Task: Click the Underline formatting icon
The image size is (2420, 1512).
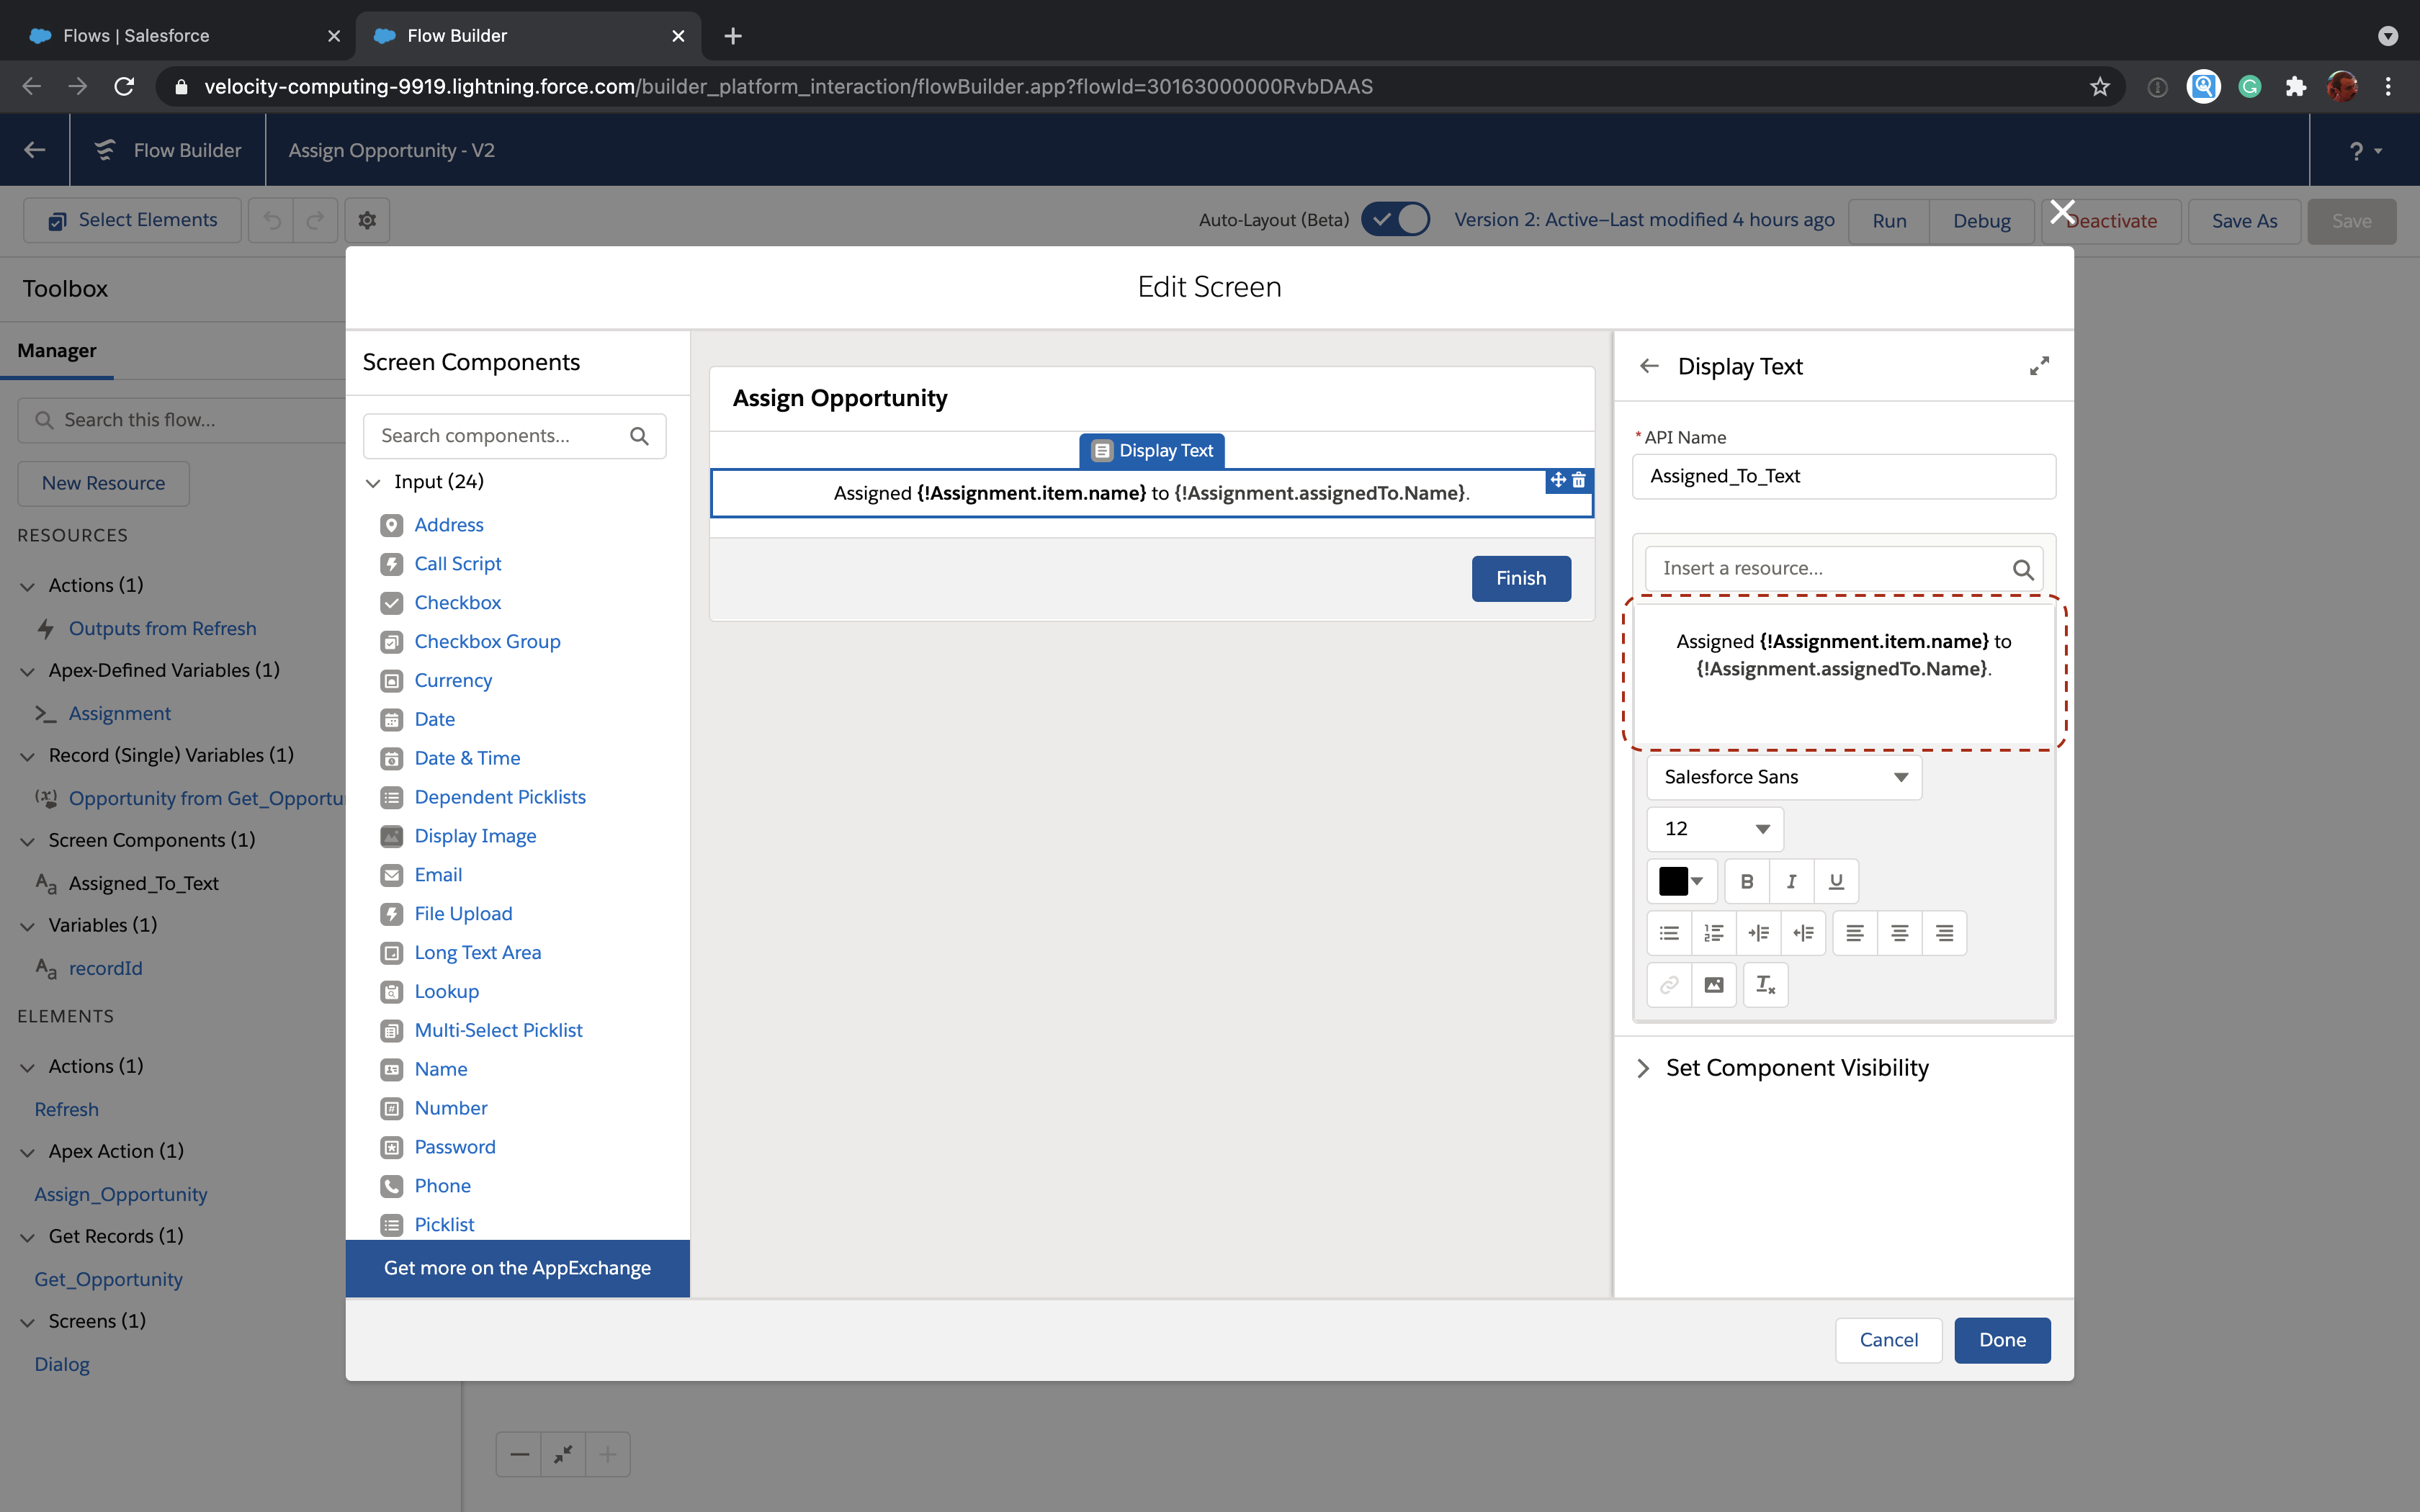Action: click(1836, 881)
